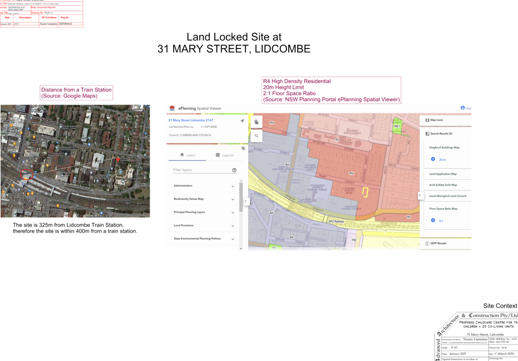This screenshot has width=518, height=361.
Task: Click the SEPP Results book icon
Action: 427,243
